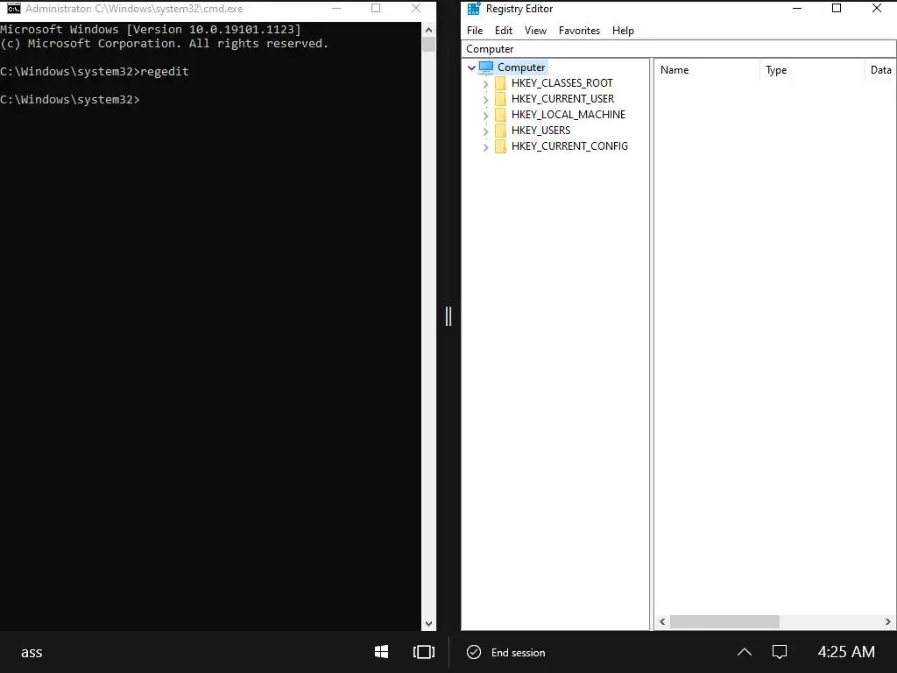Expand the HKEY_CURRENT_CONFIG key

click(485, 147)
